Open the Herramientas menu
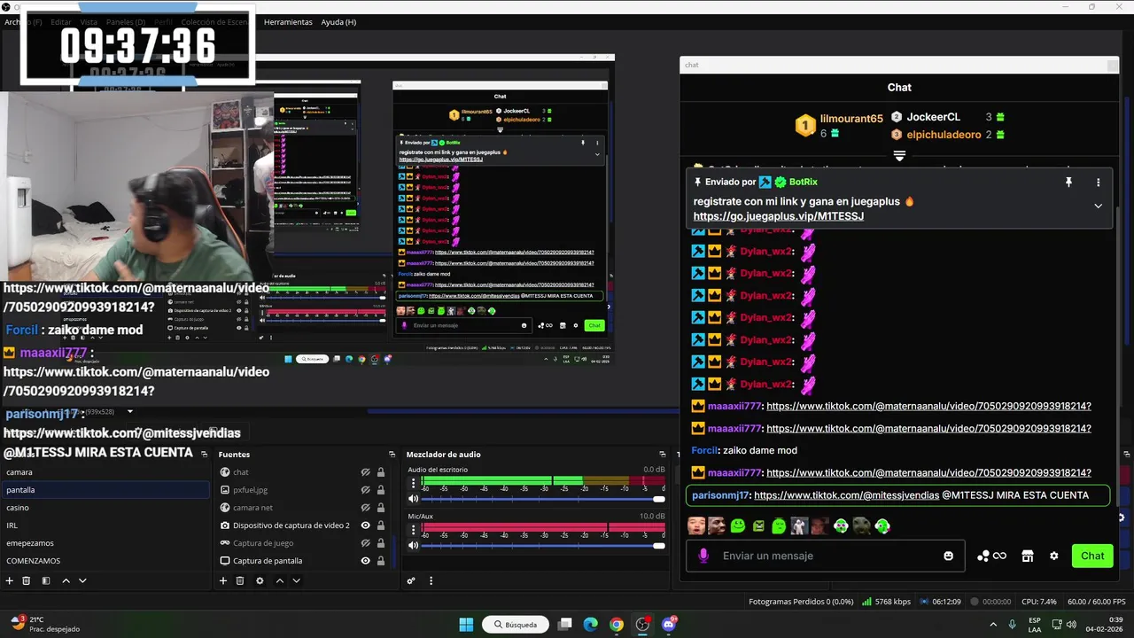Image resolution: width=1134 pixels, height=638 pixels. pyautogui.click(x=288, y=21)
